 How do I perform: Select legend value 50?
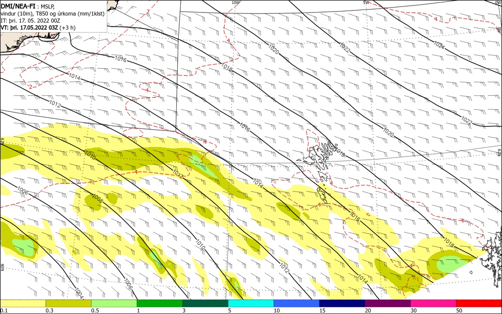pyautogui.click(x=459, y=310)
